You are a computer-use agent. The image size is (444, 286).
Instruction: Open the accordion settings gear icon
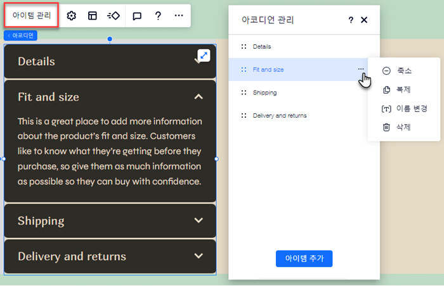pyautogui.click(x=72, y=16)
